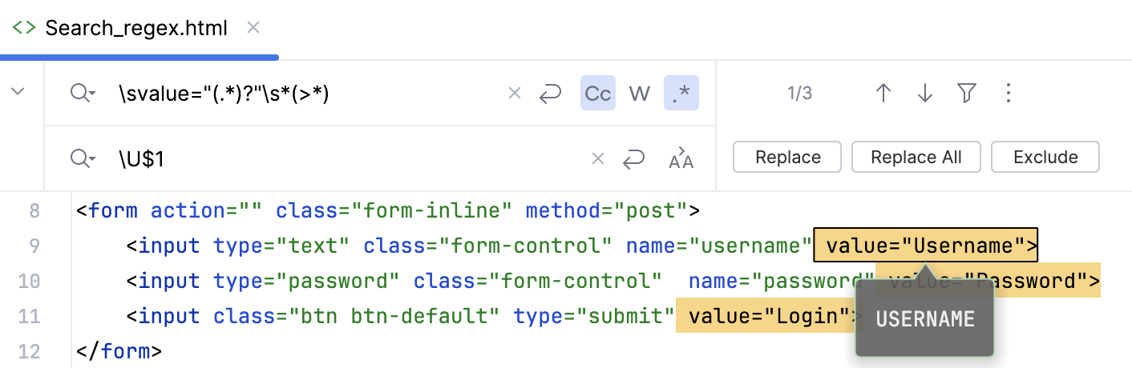Image resolution: width=1132 pixels, height=368 pixels.
Task: Select the Search_regex.html tab
Action: click(x=135, y=29)
